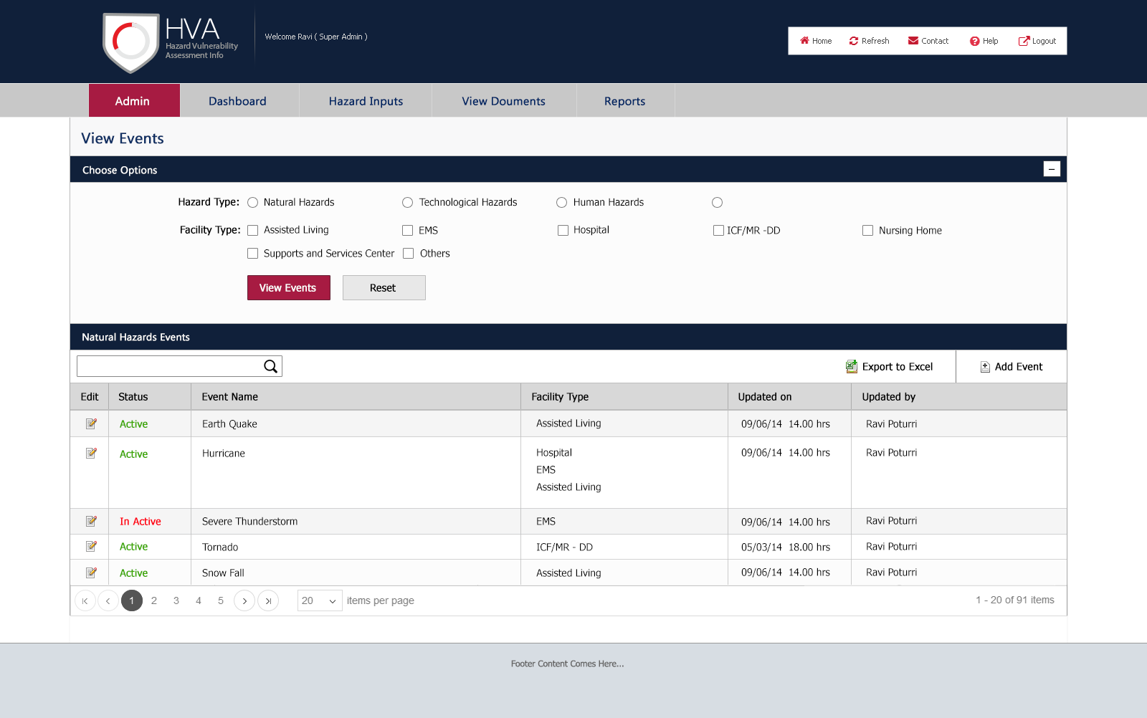The width and height of the screenshot is (1147, 718).
Task: Go to next page arrow
Action: (x=244, y=600)
